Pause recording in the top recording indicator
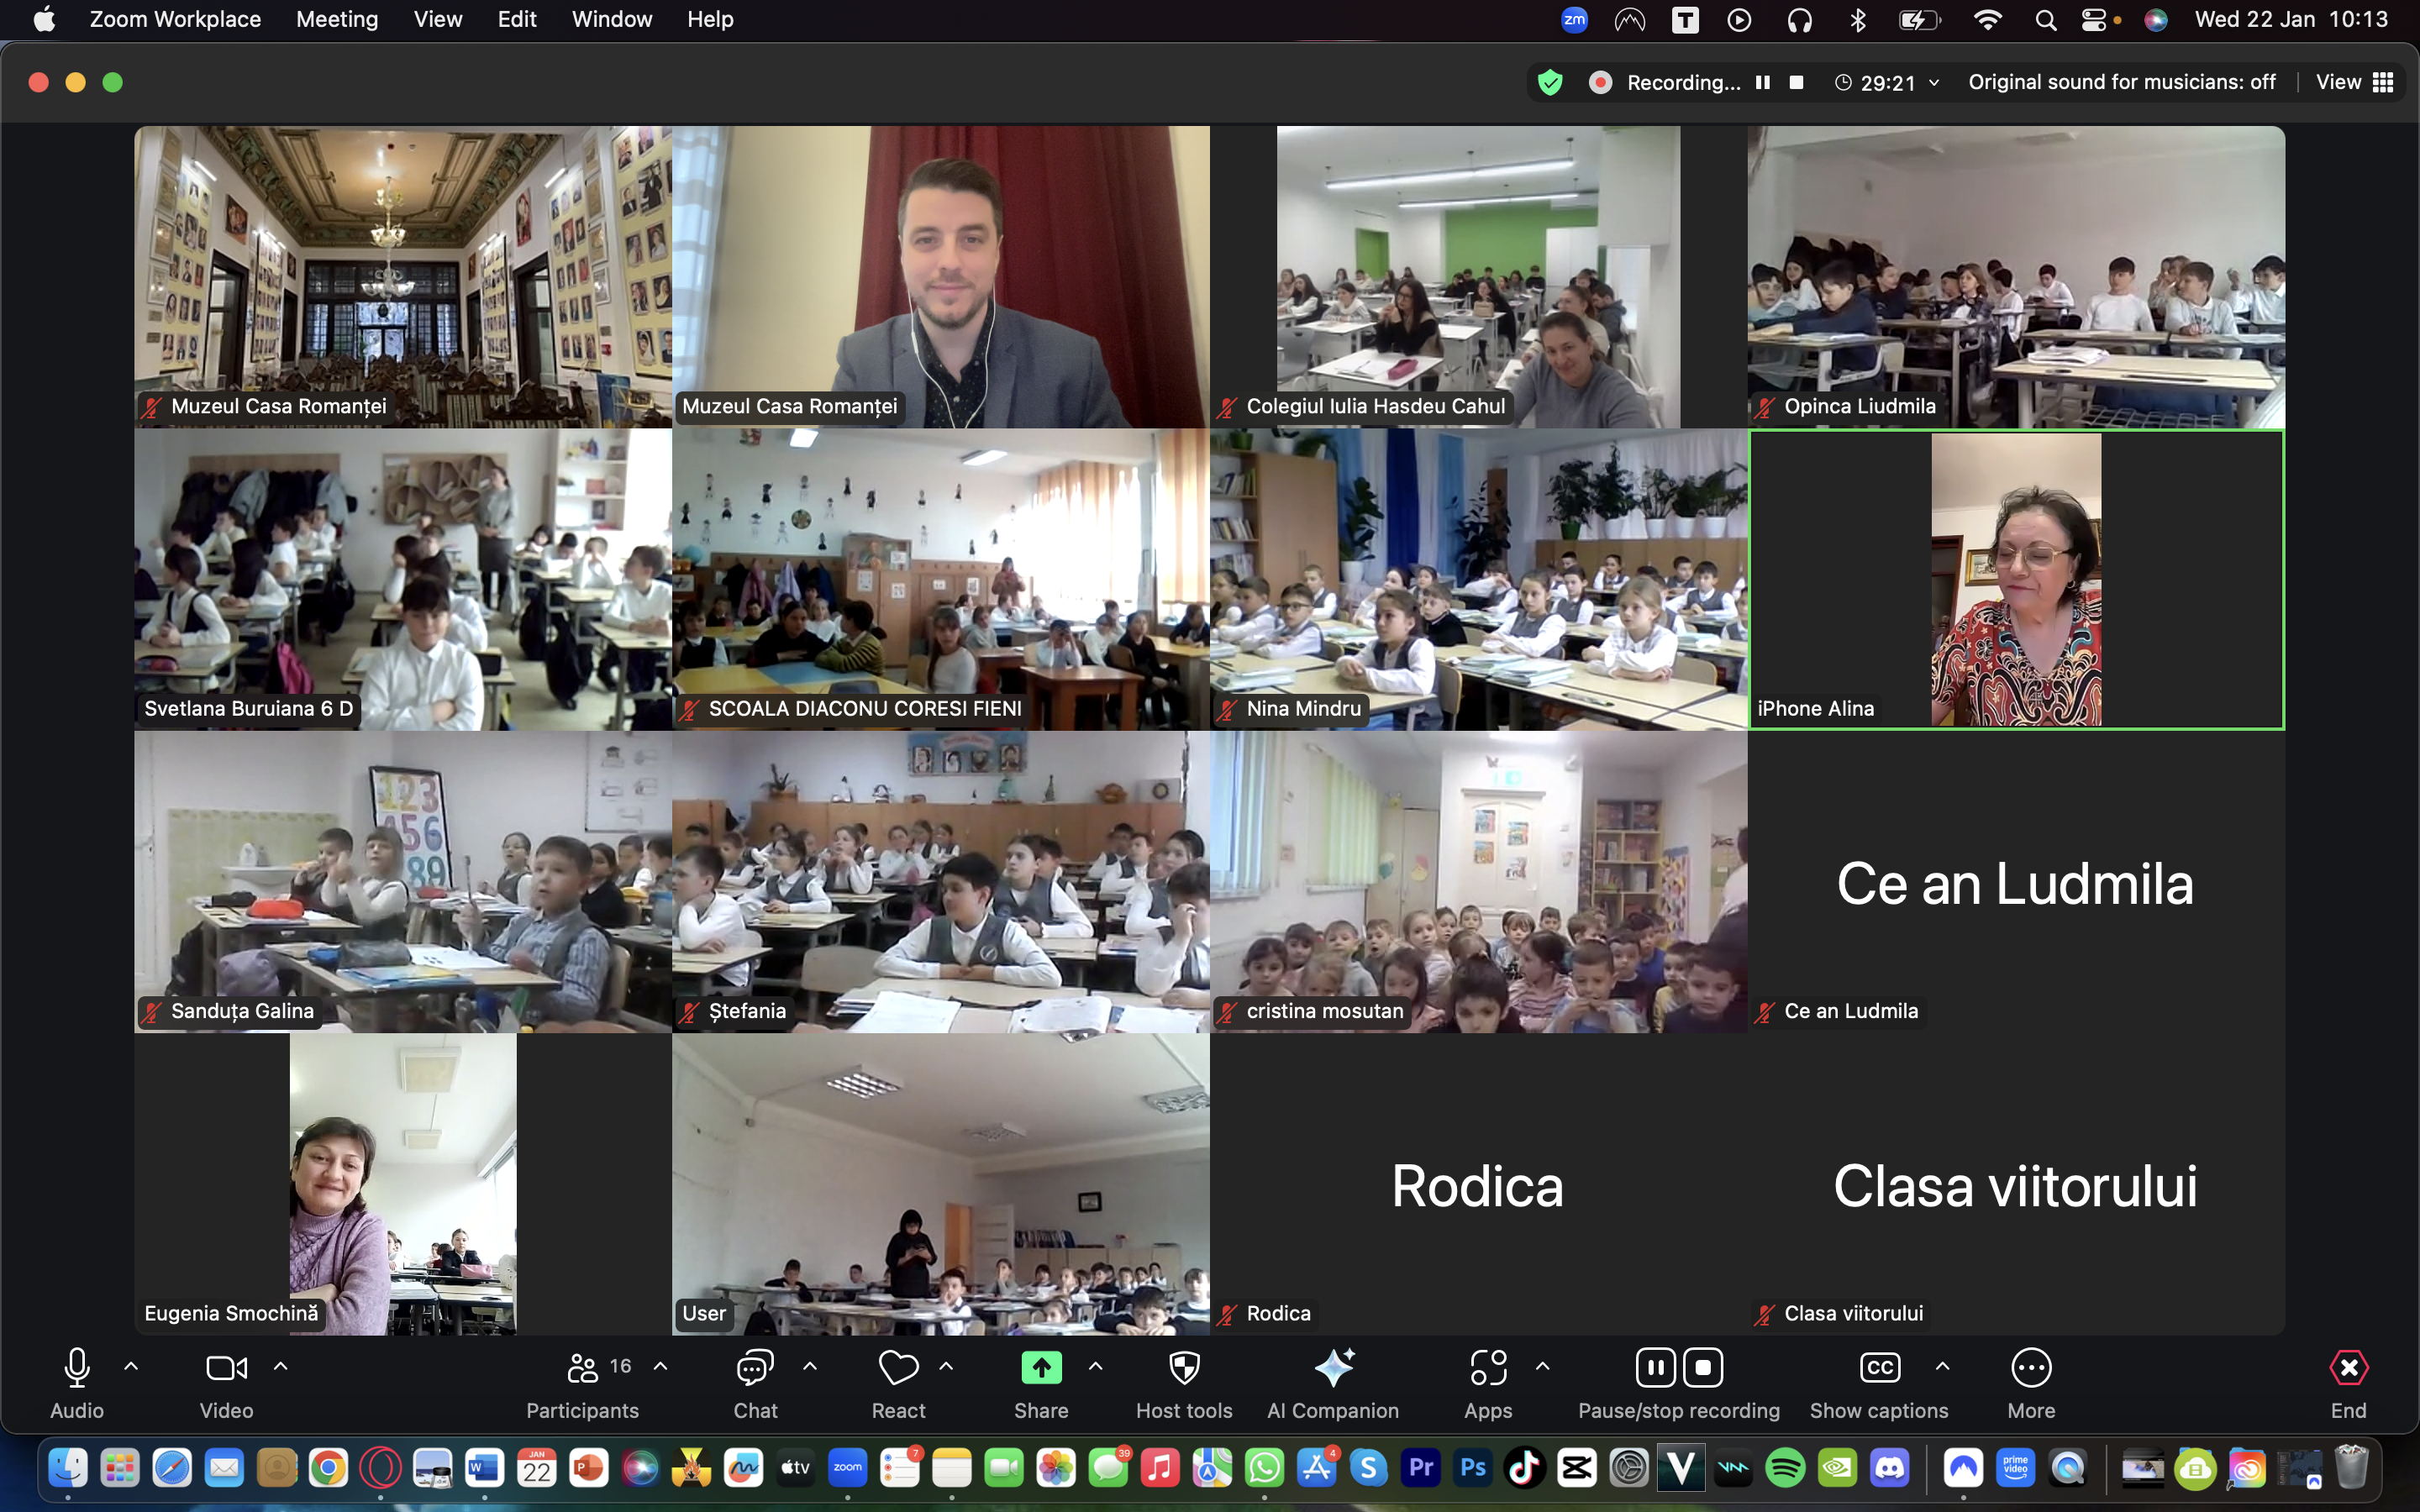The width and height of the screenshot is (2420, 1512). click(x=1763, y=82)
